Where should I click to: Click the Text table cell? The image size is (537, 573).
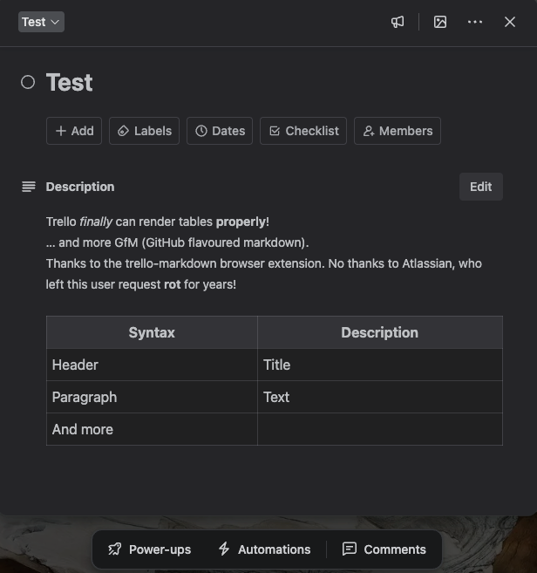[380, 397]
